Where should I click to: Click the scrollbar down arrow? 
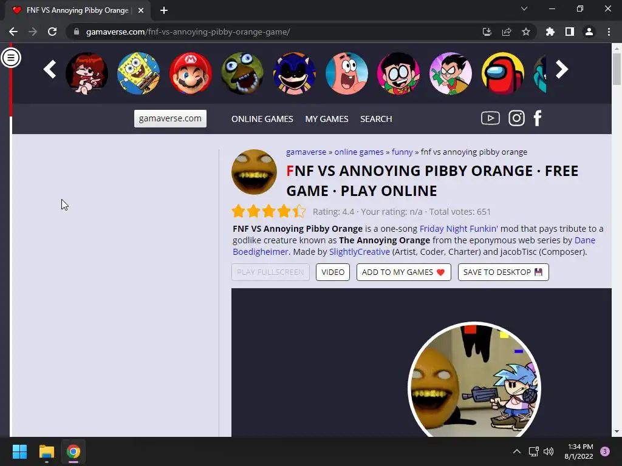[x=617, y=431]
